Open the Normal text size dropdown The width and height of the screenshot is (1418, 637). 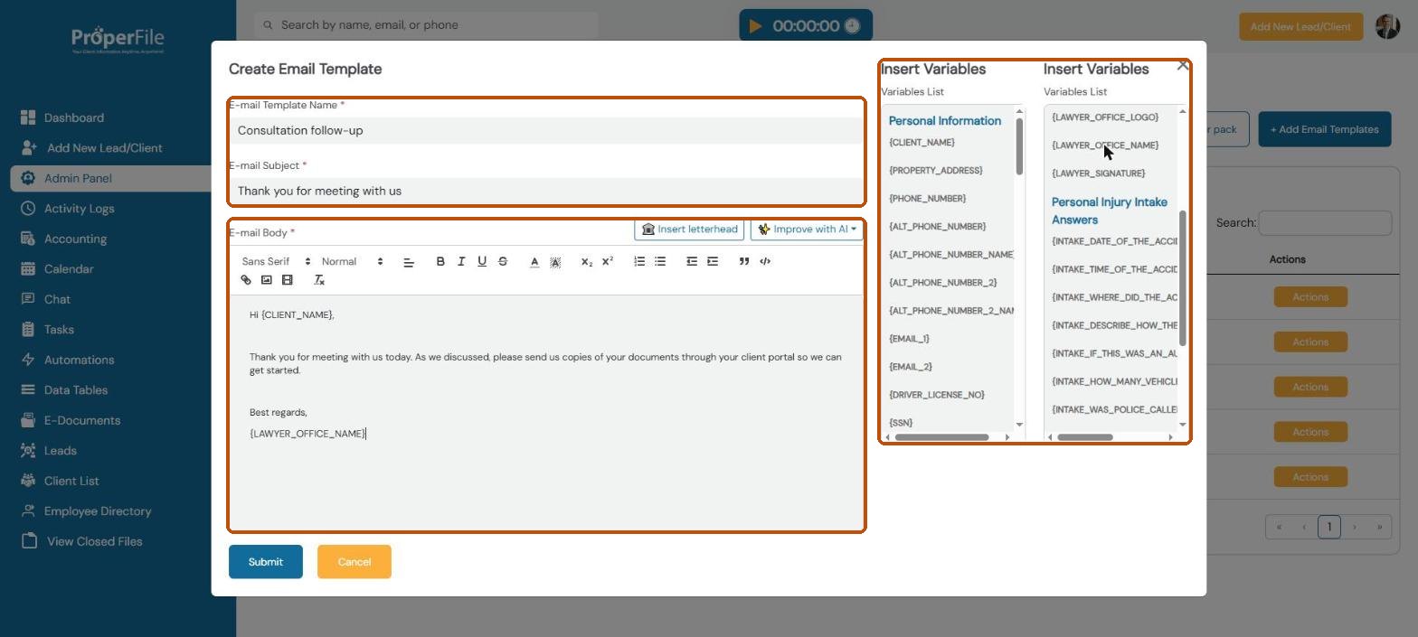coord(353,261)
